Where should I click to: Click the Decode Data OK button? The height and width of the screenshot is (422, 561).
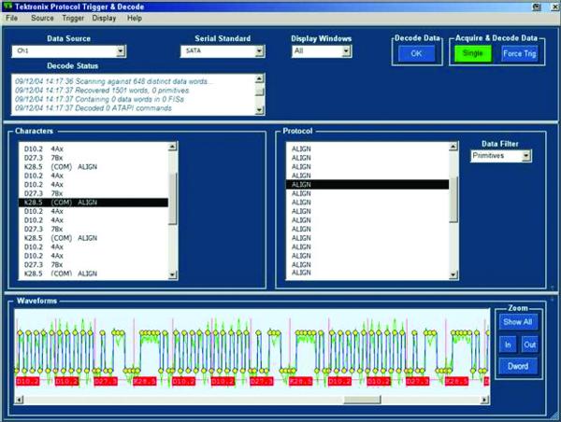pyautogui.click(x=416, y=54)
